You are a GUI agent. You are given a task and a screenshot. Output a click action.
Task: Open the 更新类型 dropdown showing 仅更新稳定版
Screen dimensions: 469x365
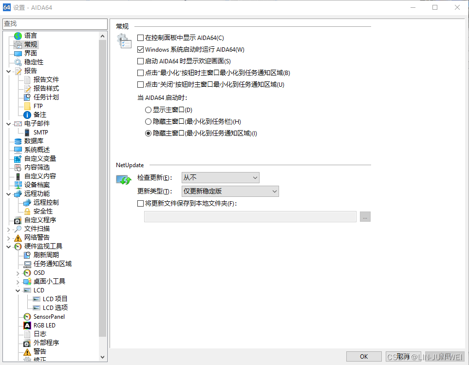[x=230, y=191]
